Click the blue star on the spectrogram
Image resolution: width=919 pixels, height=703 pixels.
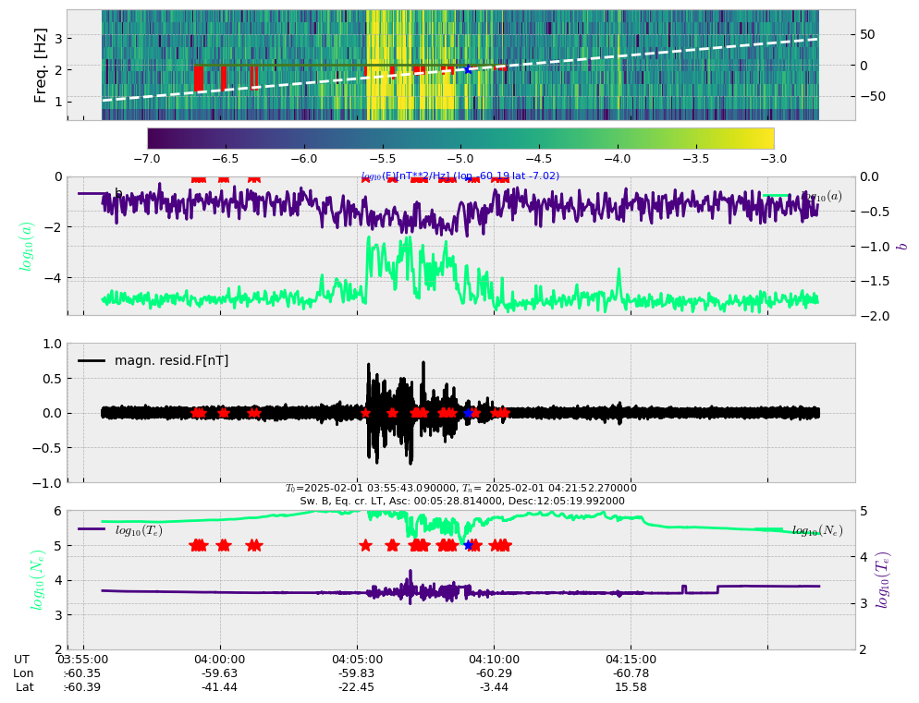[468, 69]
